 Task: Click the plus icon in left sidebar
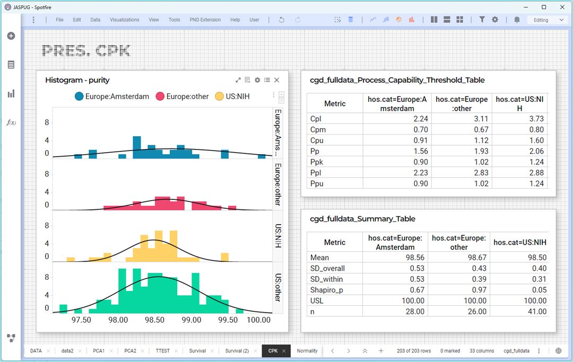11,36
